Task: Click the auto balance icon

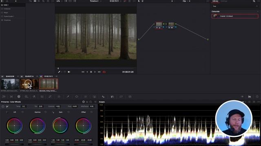Action: tap(3, 106)
